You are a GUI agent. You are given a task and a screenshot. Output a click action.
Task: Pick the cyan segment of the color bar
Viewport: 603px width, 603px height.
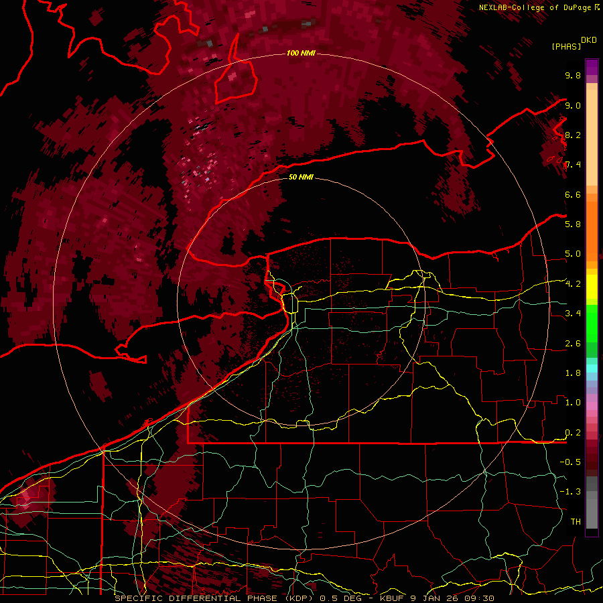[x=592, y=368]
